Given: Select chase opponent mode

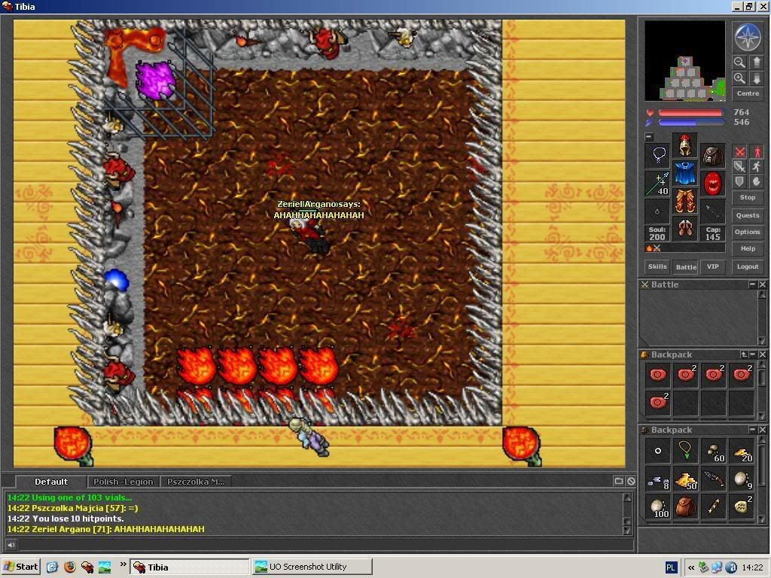Looking at the screenshot, I should [x=757, y=166].
